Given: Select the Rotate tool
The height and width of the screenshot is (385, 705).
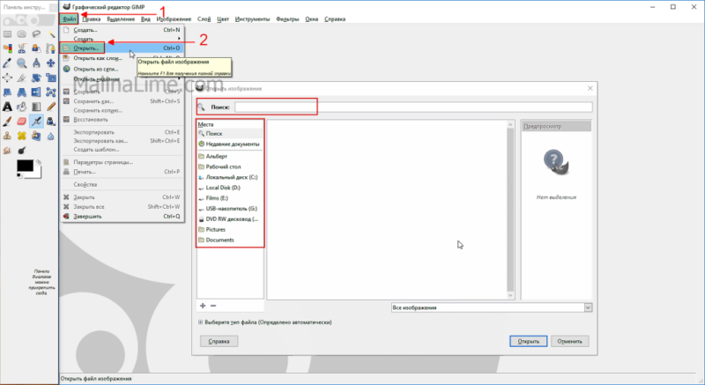Looking at the screenshot, I should click(x=36, y=78).
